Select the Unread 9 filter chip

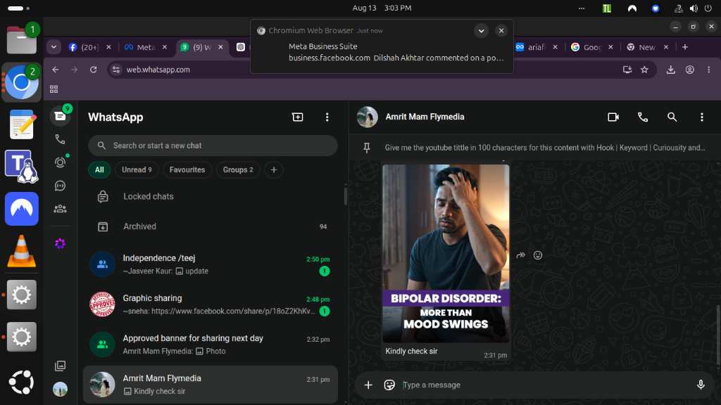tap(137, 170)
